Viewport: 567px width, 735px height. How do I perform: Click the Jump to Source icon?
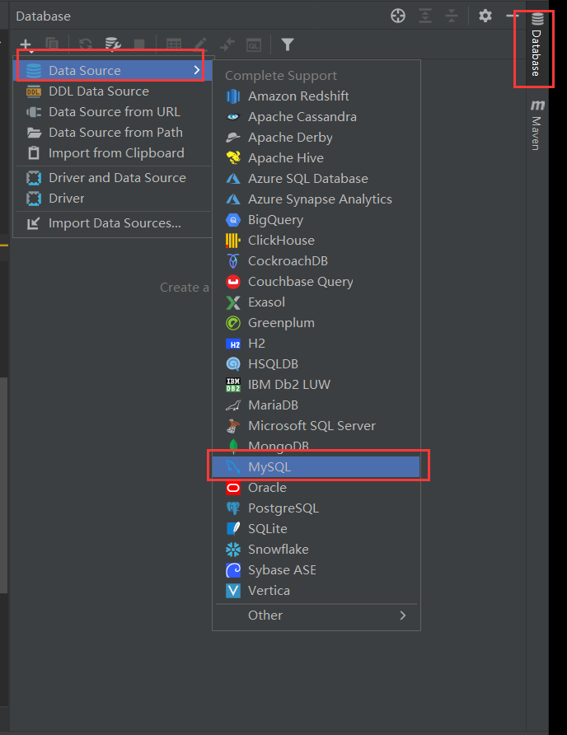click(227, 44)
